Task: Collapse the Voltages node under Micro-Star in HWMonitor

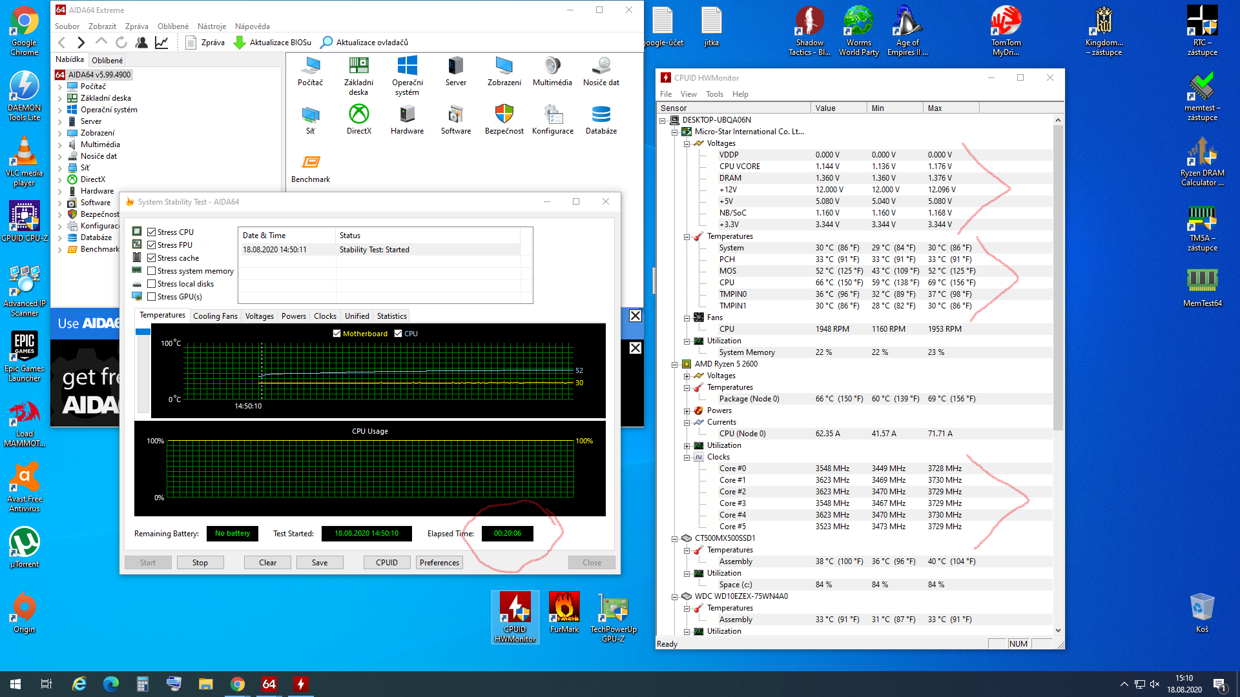Action: (687, 143)
